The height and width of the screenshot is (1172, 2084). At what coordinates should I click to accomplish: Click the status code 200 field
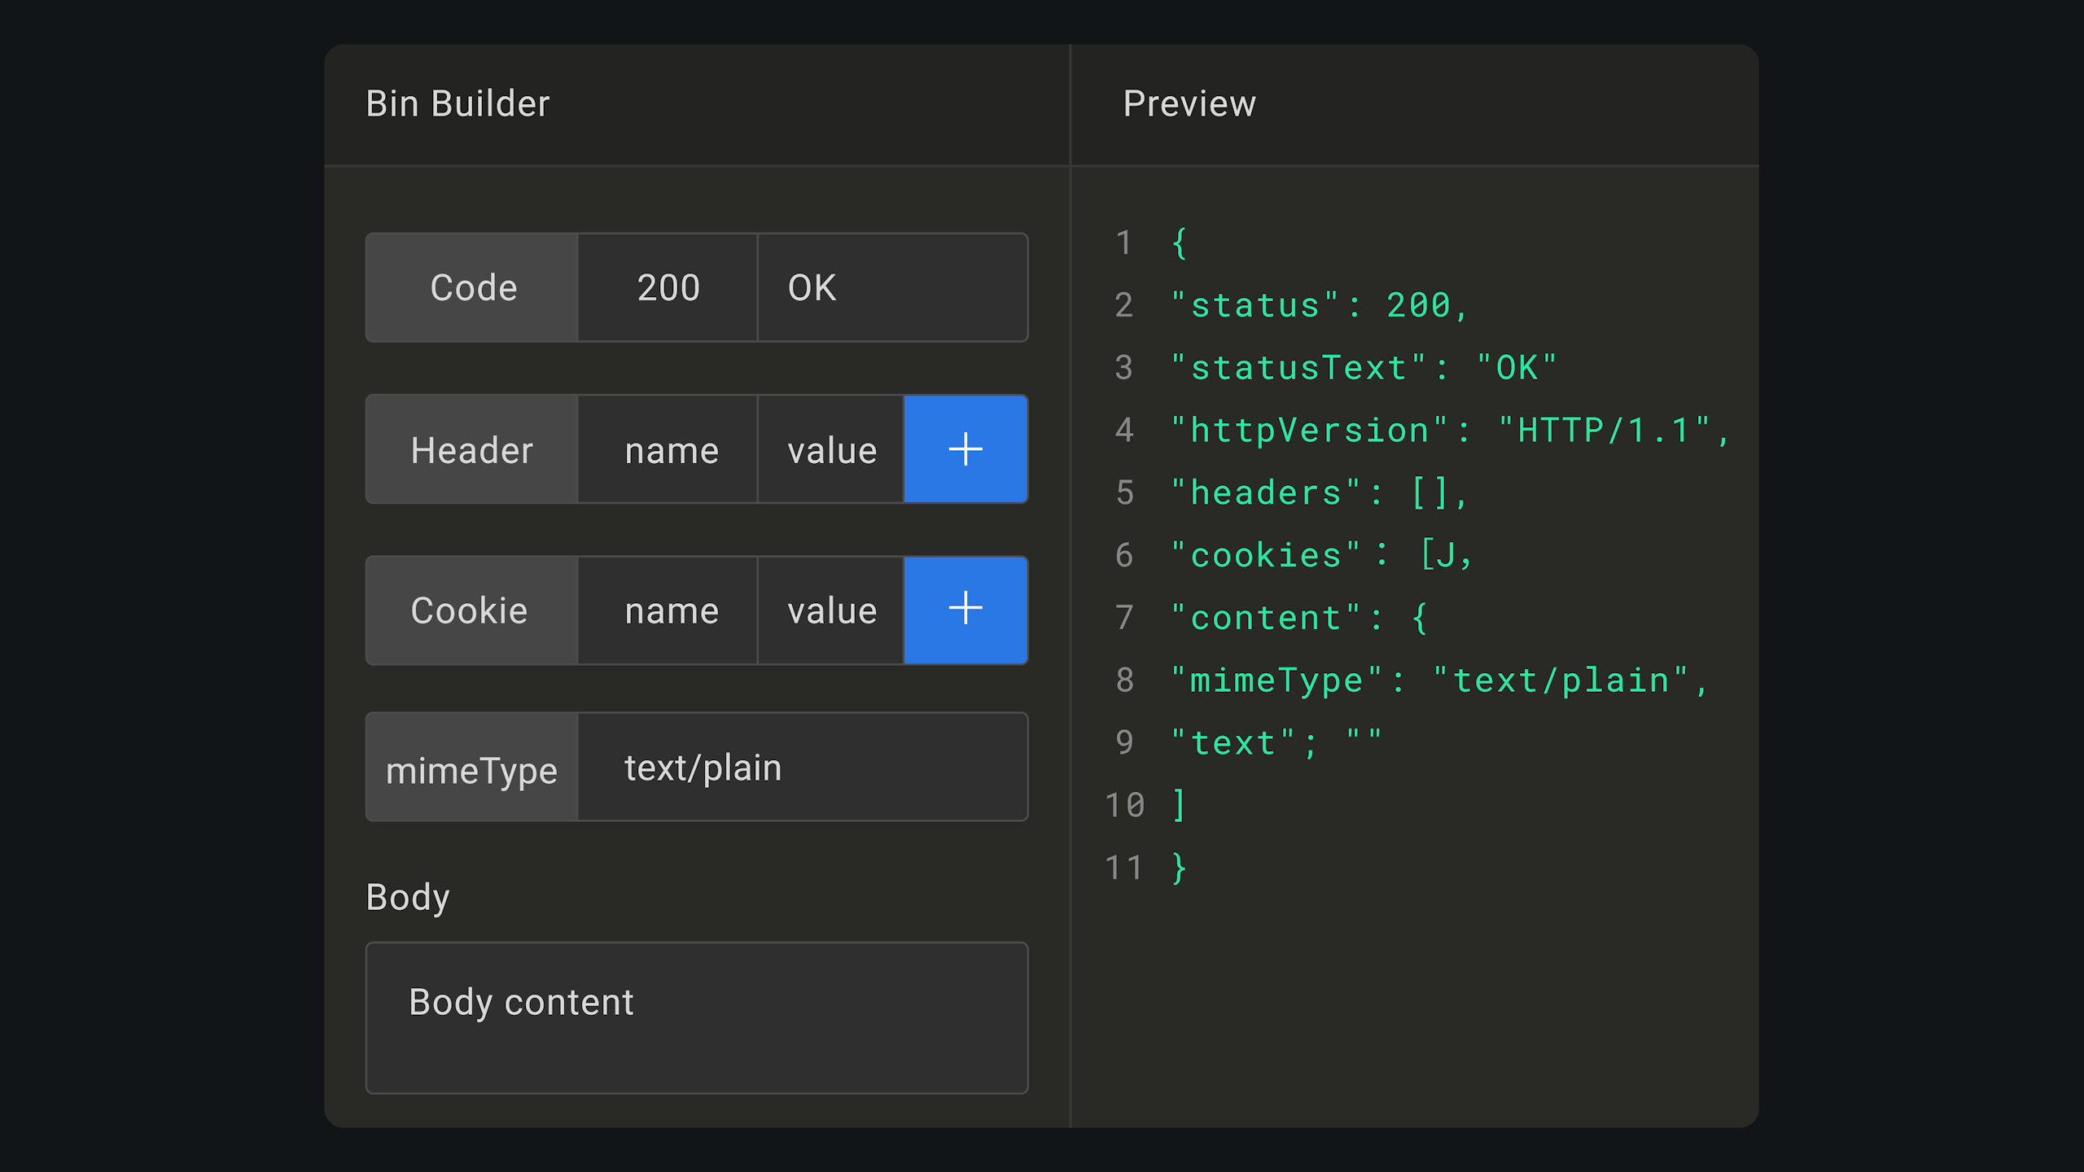668,287
